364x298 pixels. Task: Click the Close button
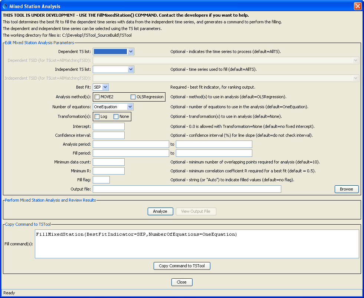coord(182,282)
